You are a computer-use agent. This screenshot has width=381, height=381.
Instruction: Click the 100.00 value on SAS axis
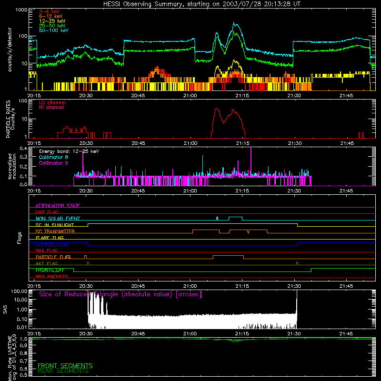point(19,291)
